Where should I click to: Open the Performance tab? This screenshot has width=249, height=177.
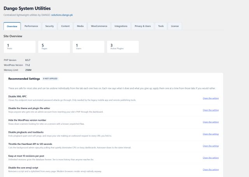coord(31,26)
